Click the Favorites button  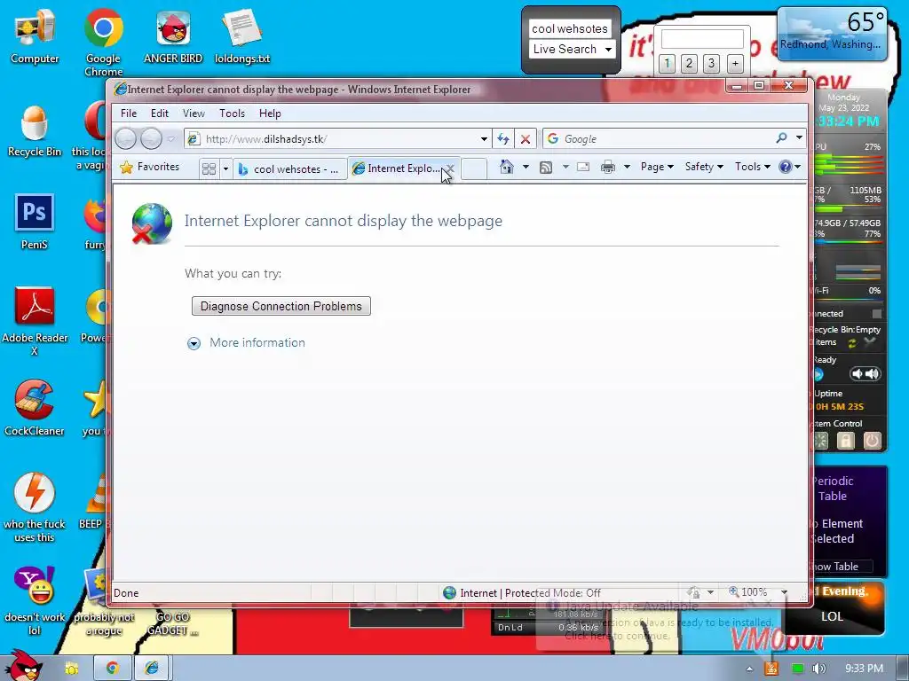point(149,167)
